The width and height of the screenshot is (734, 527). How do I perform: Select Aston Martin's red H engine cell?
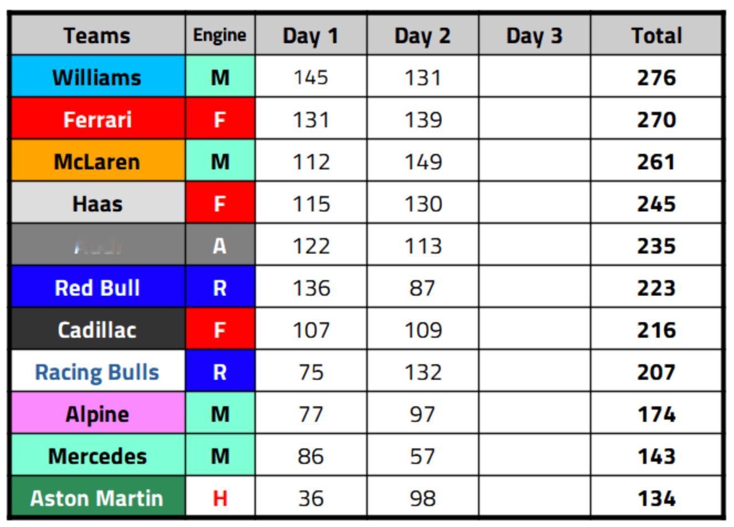point(220,498)
